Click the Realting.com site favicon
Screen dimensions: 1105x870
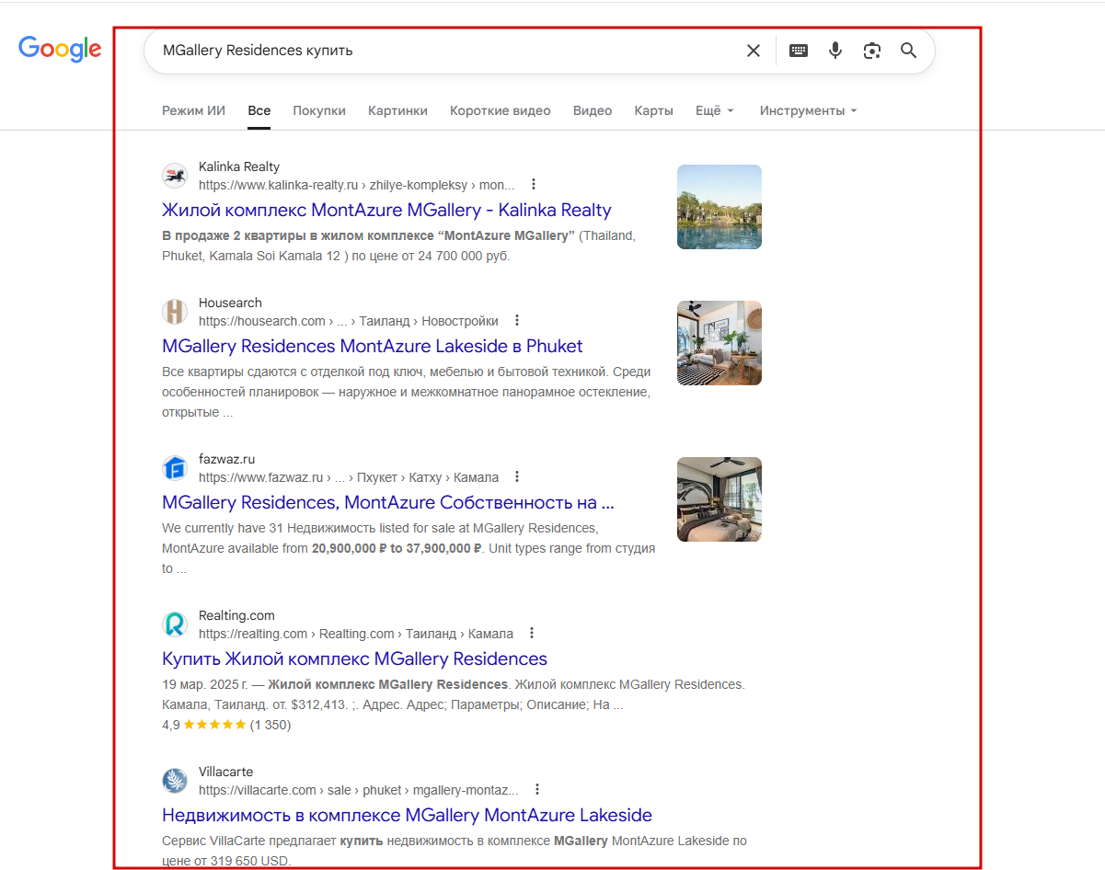(175, 624)
